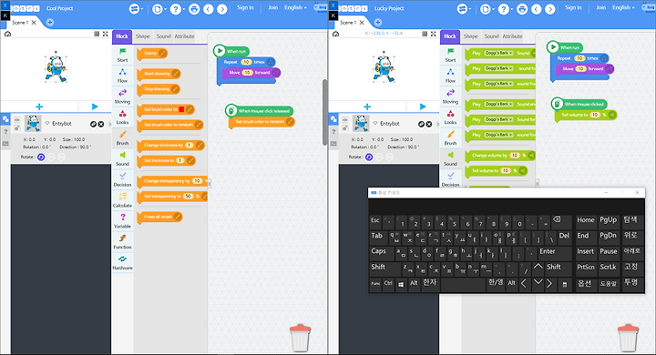Toggle Entrybot visibility eye in Lucky Project

(345, 119)
